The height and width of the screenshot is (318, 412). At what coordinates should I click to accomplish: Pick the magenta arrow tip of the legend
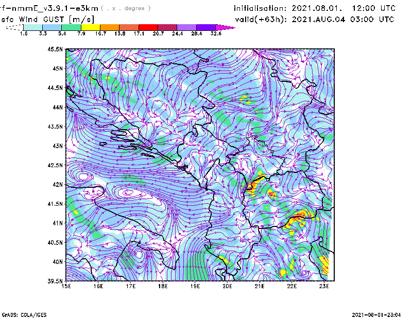pyautogui.click(x=226, y=27)
